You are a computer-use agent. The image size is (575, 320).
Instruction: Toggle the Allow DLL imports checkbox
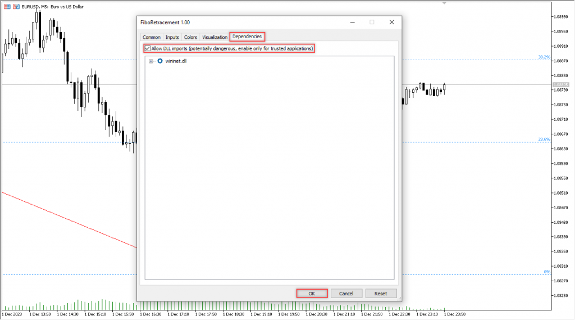click(x=148, y=49)
